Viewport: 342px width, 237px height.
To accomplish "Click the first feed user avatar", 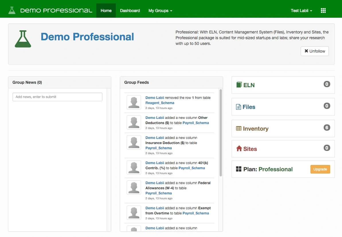I will [134, 102].
